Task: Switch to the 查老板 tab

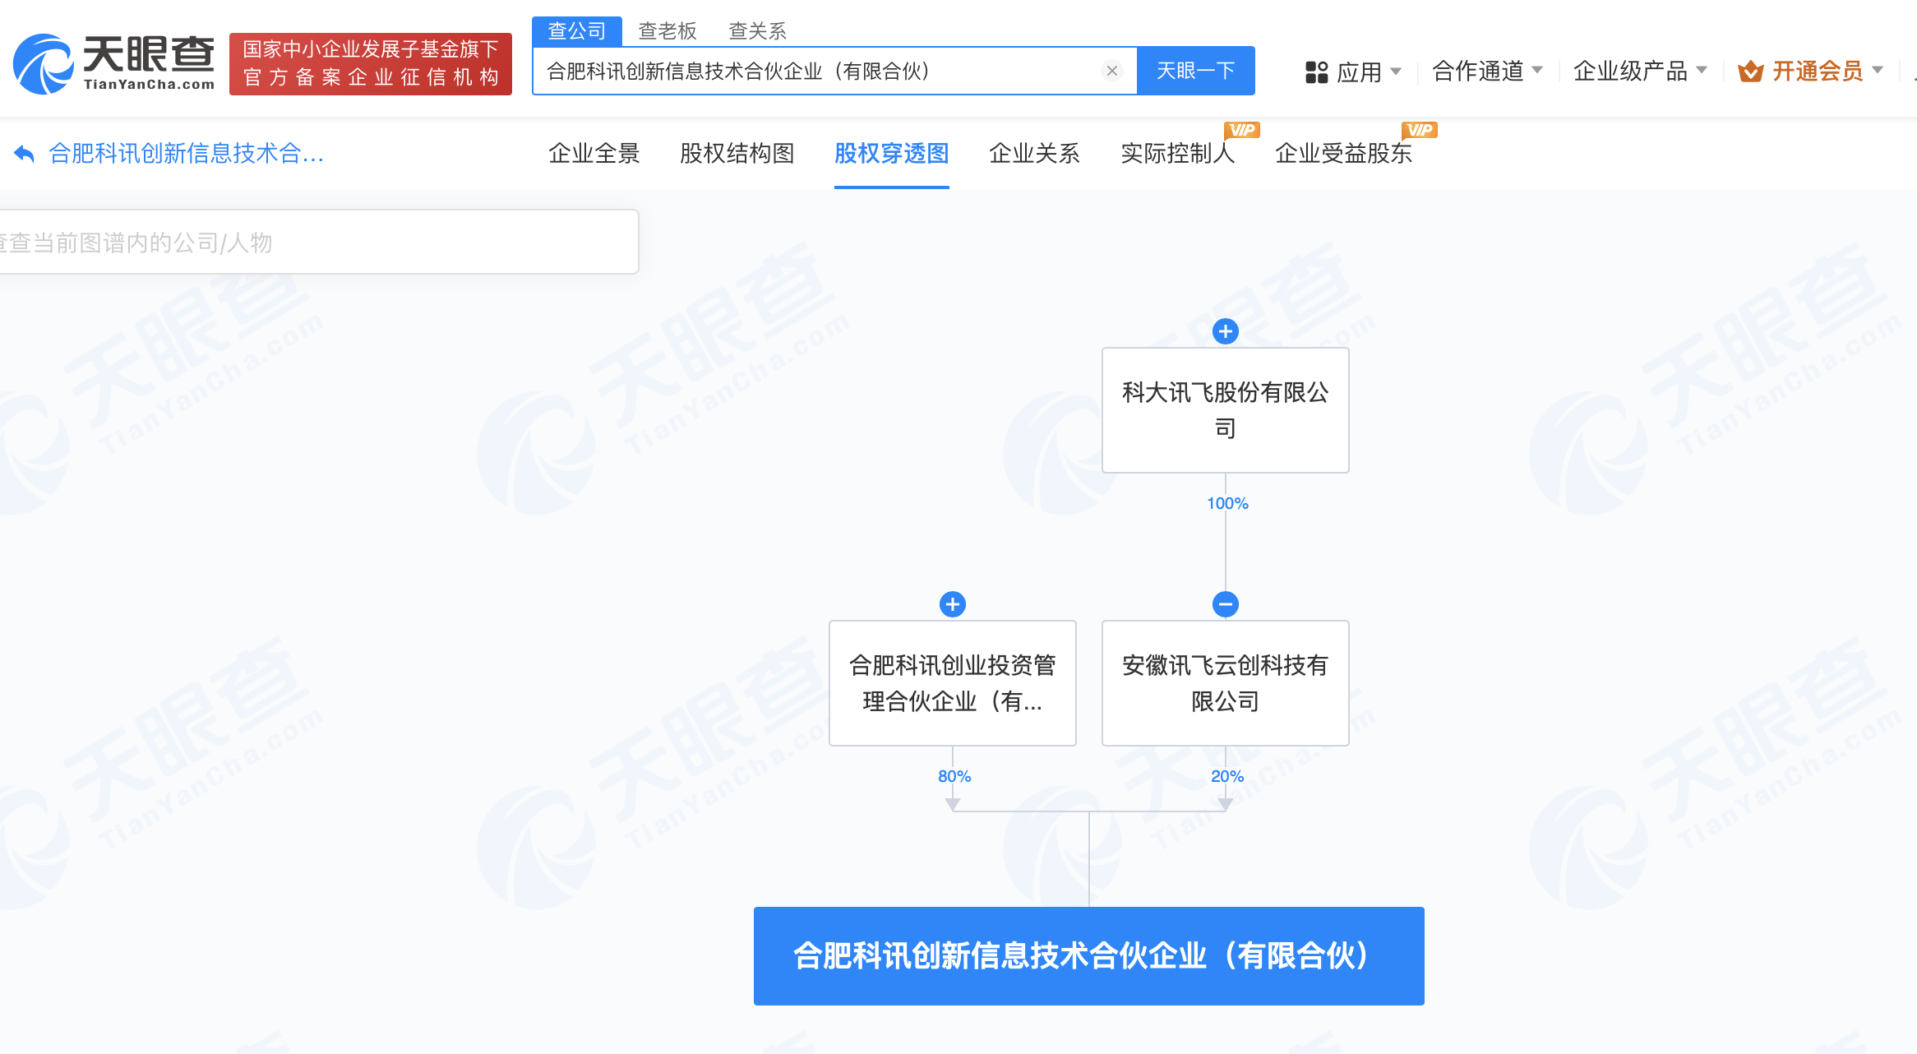Action: tap(667, 30)
